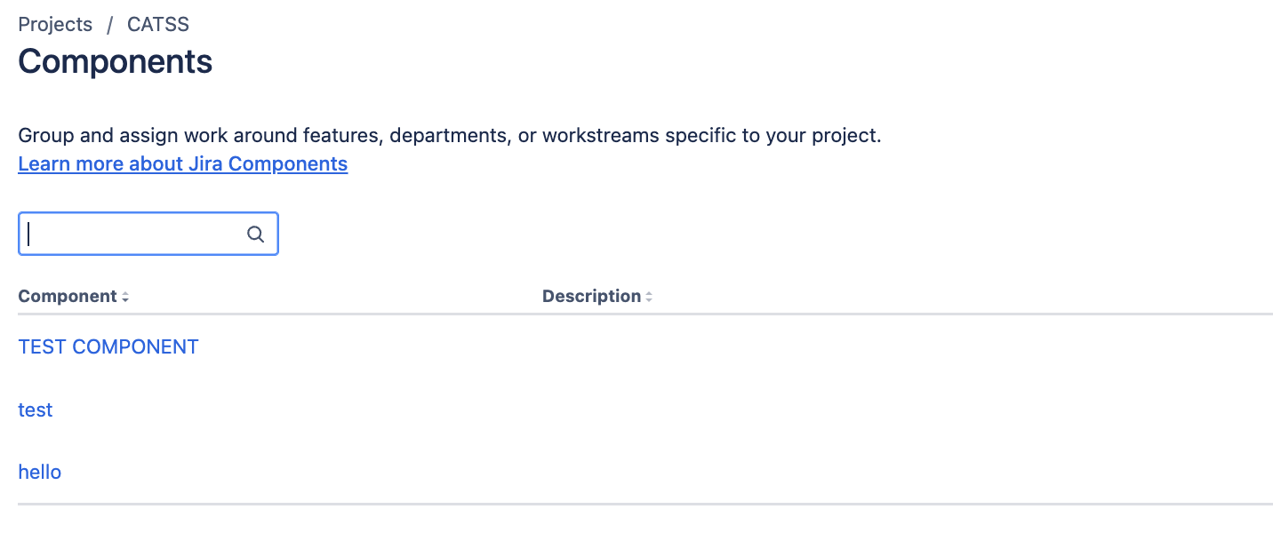The height and width of the screenshot is (533, 1273).
Task: Open the component named test
Action: [x=36, y=410]
